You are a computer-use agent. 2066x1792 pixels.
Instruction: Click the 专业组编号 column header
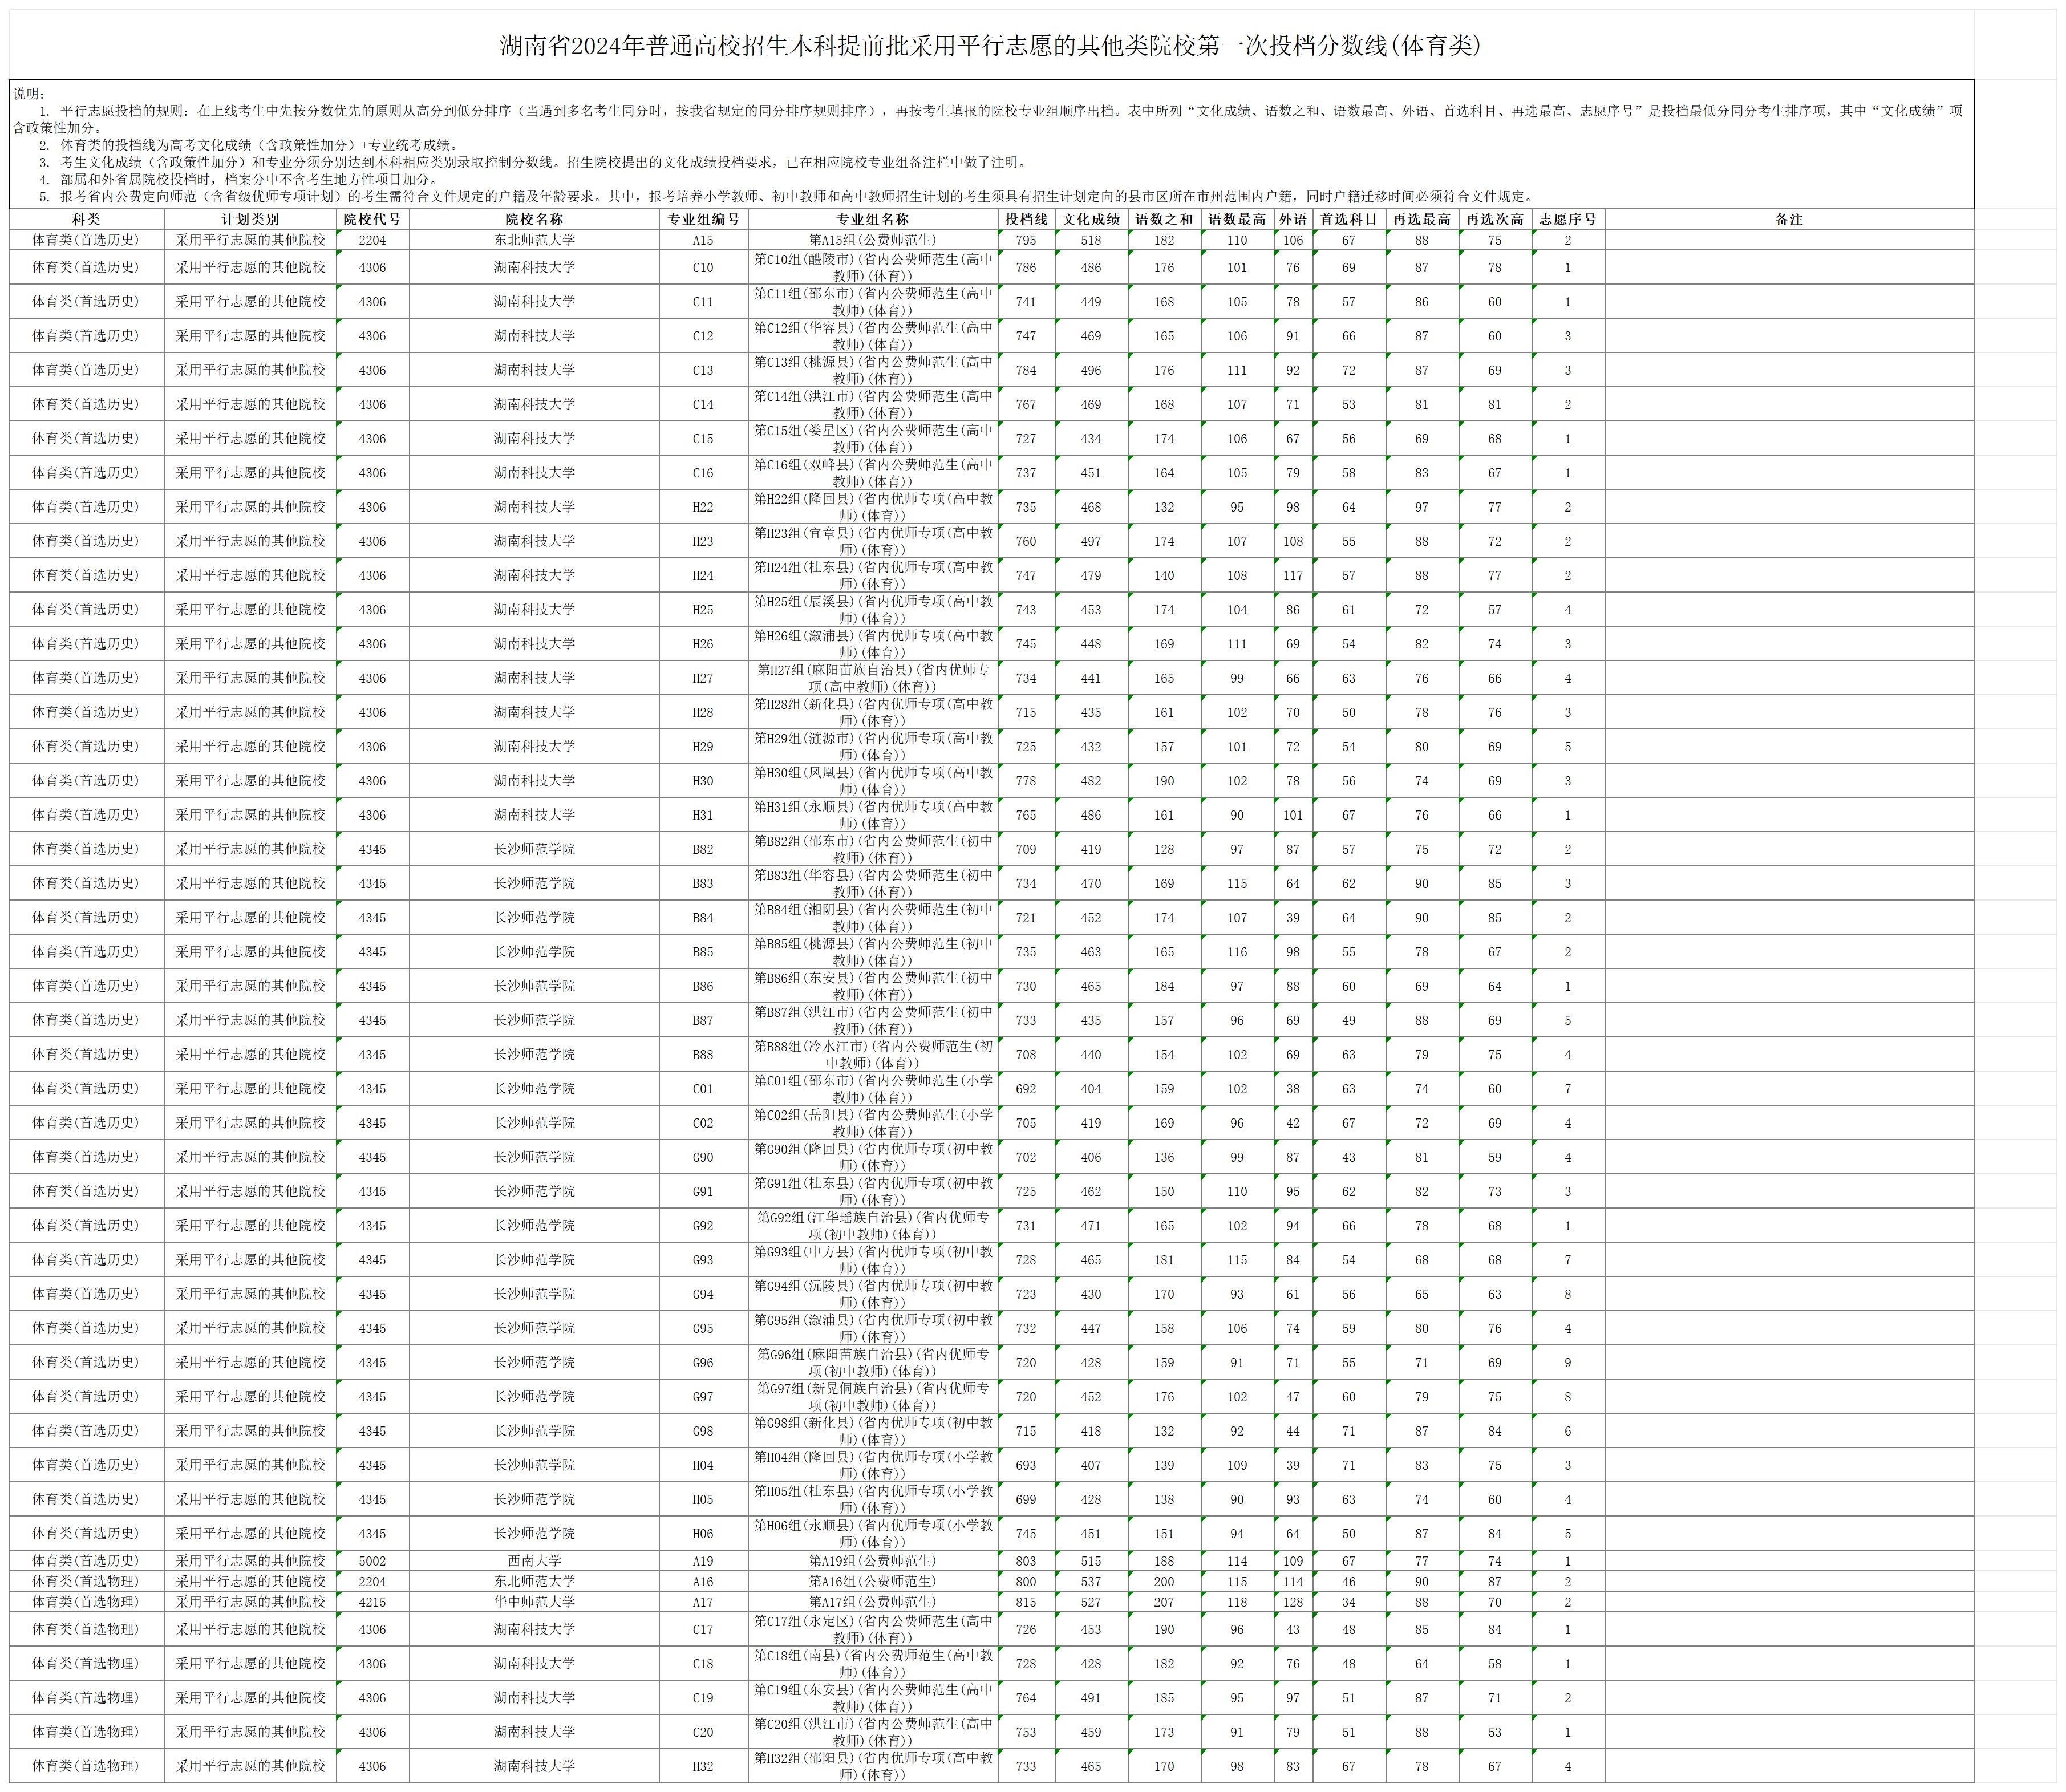coord(703,219)
